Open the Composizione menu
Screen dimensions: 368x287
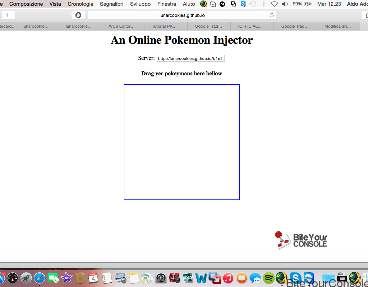(x=26, y=4)
